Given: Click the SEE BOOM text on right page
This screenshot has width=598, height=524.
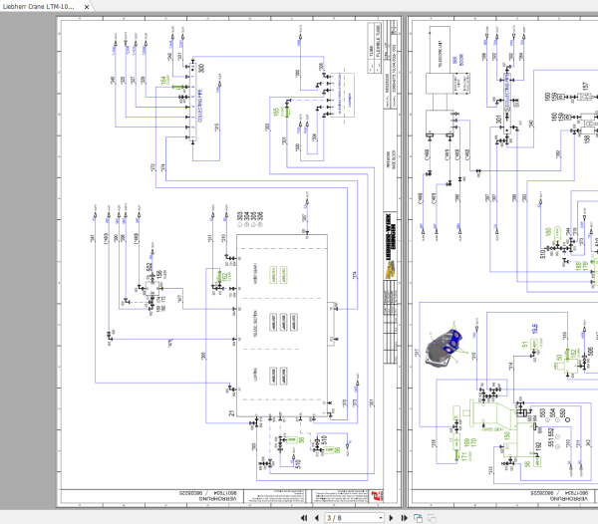Looking at the screenshot, I should (457, 60).
